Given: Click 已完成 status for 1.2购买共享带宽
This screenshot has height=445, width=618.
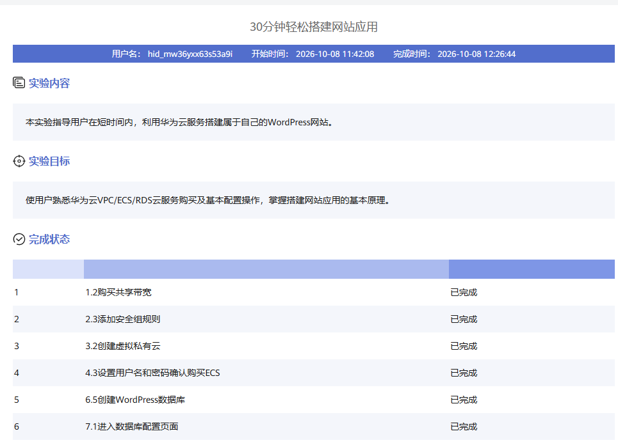Looking at the screenshot, I should [x=464, y=292].
